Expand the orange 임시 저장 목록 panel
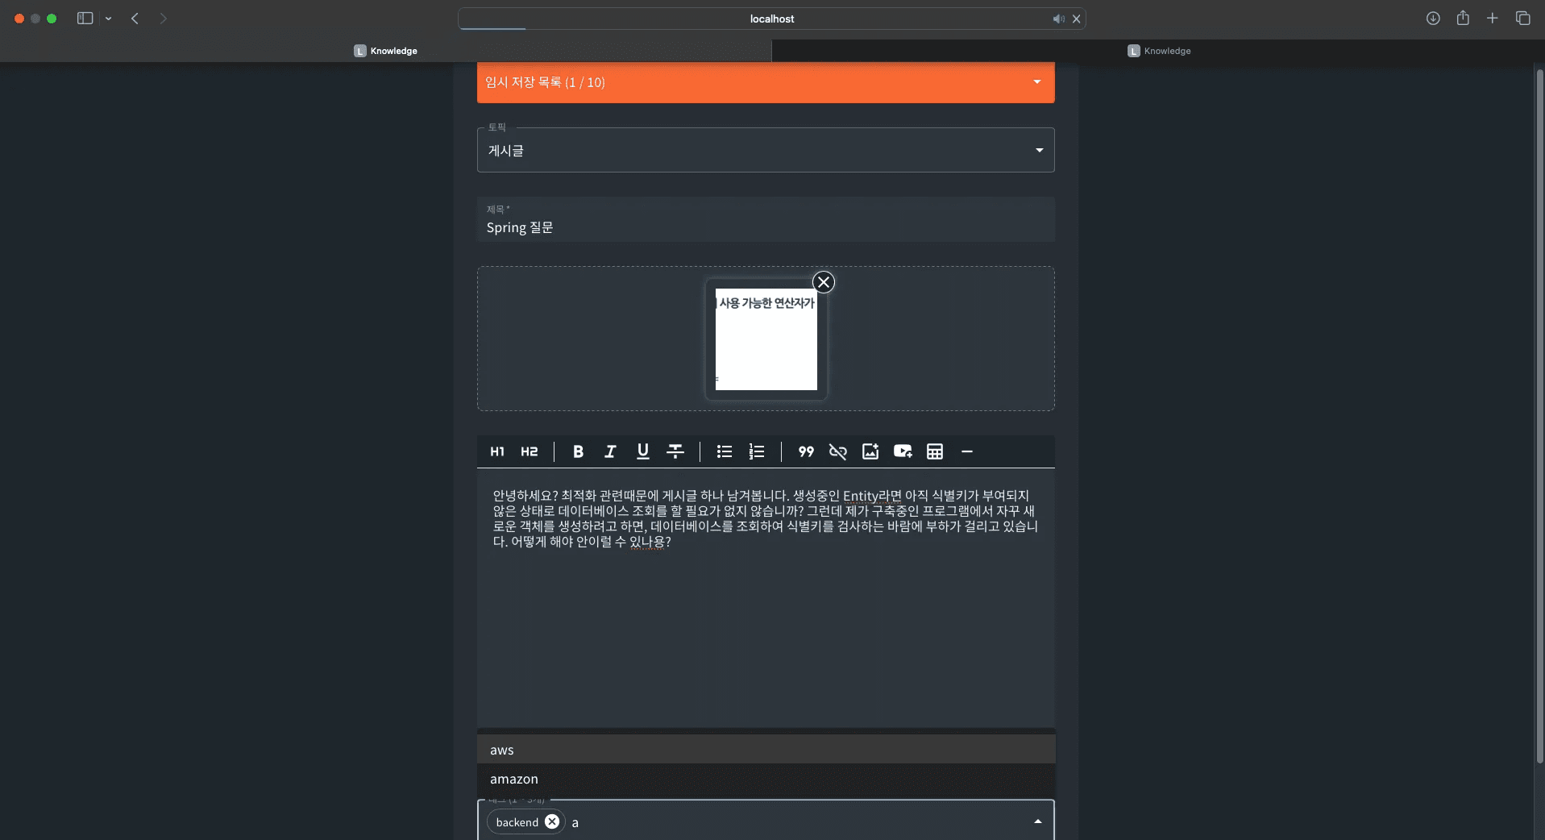Viewport: 1545px width, 840px height. [1037, 82]
